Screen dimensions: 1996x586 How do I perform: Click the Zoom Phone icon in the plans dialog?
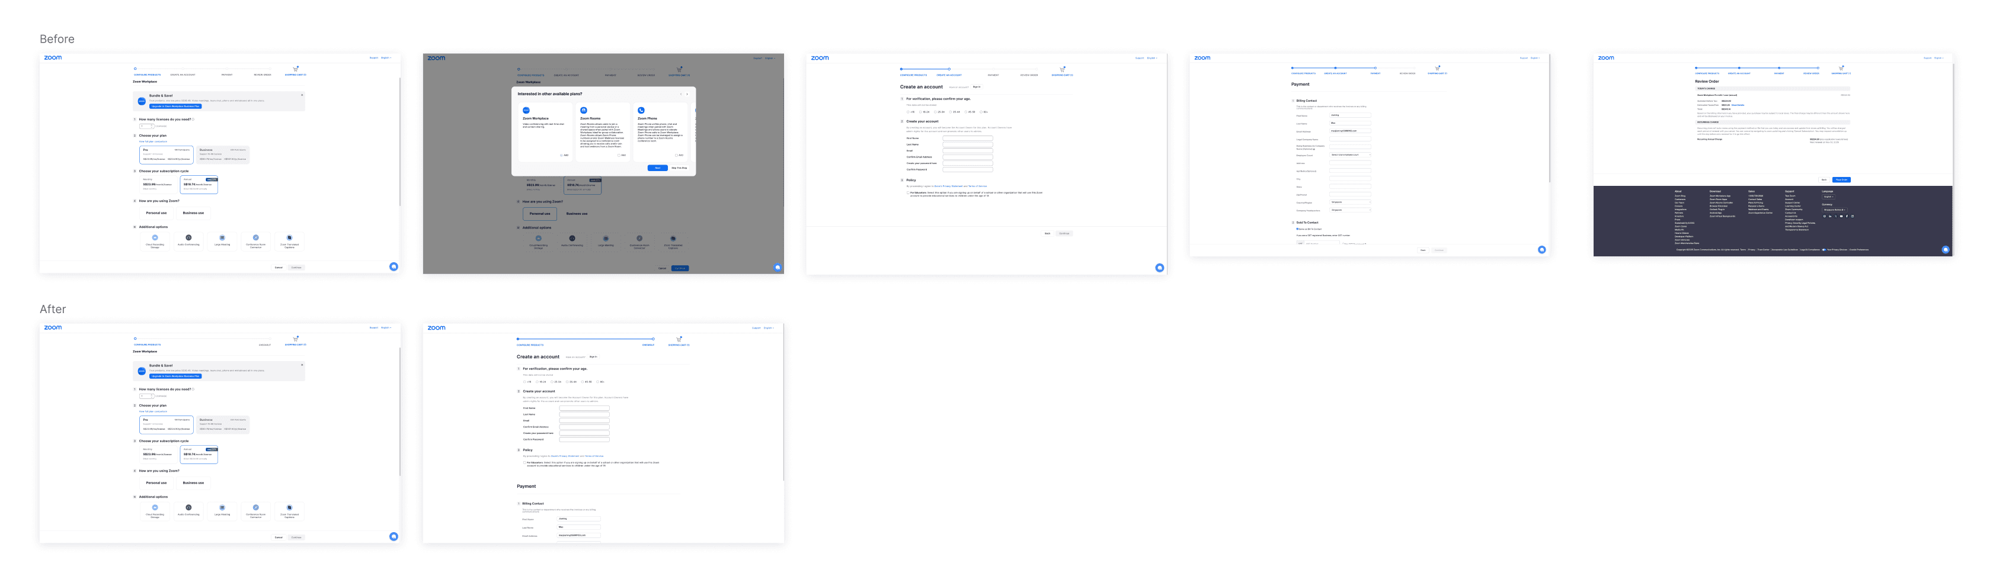click(642, 111)
